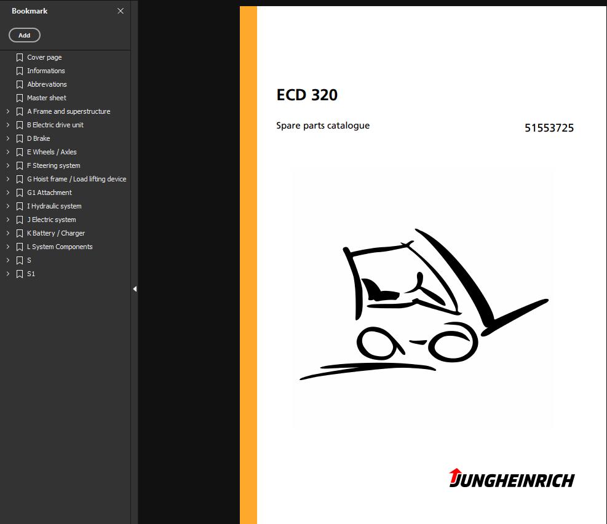Select K Battery / Charger label
This screenshot has height=524, width=607.
click(56, 233)
